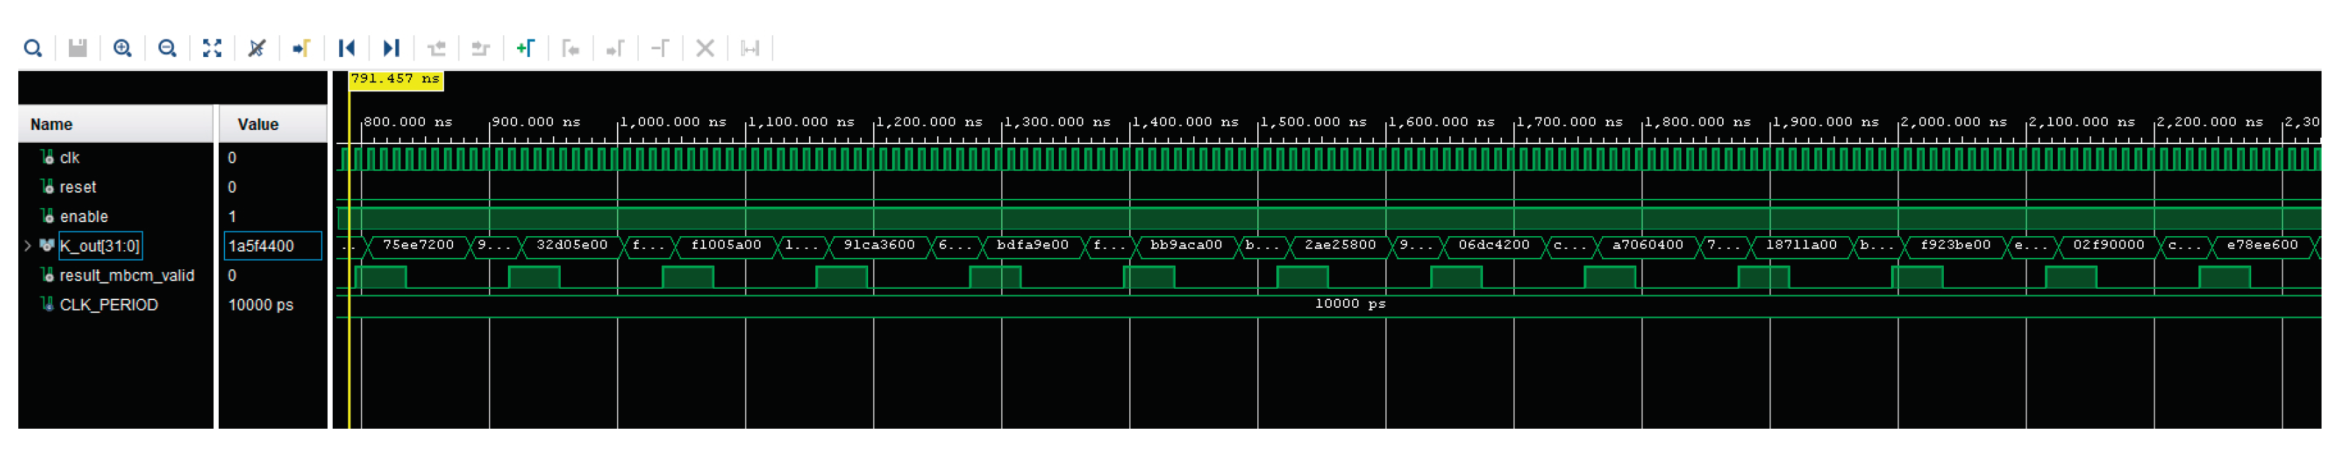Click the Zoom Fit icon
Screen dimensions: 2349x454
212,48
